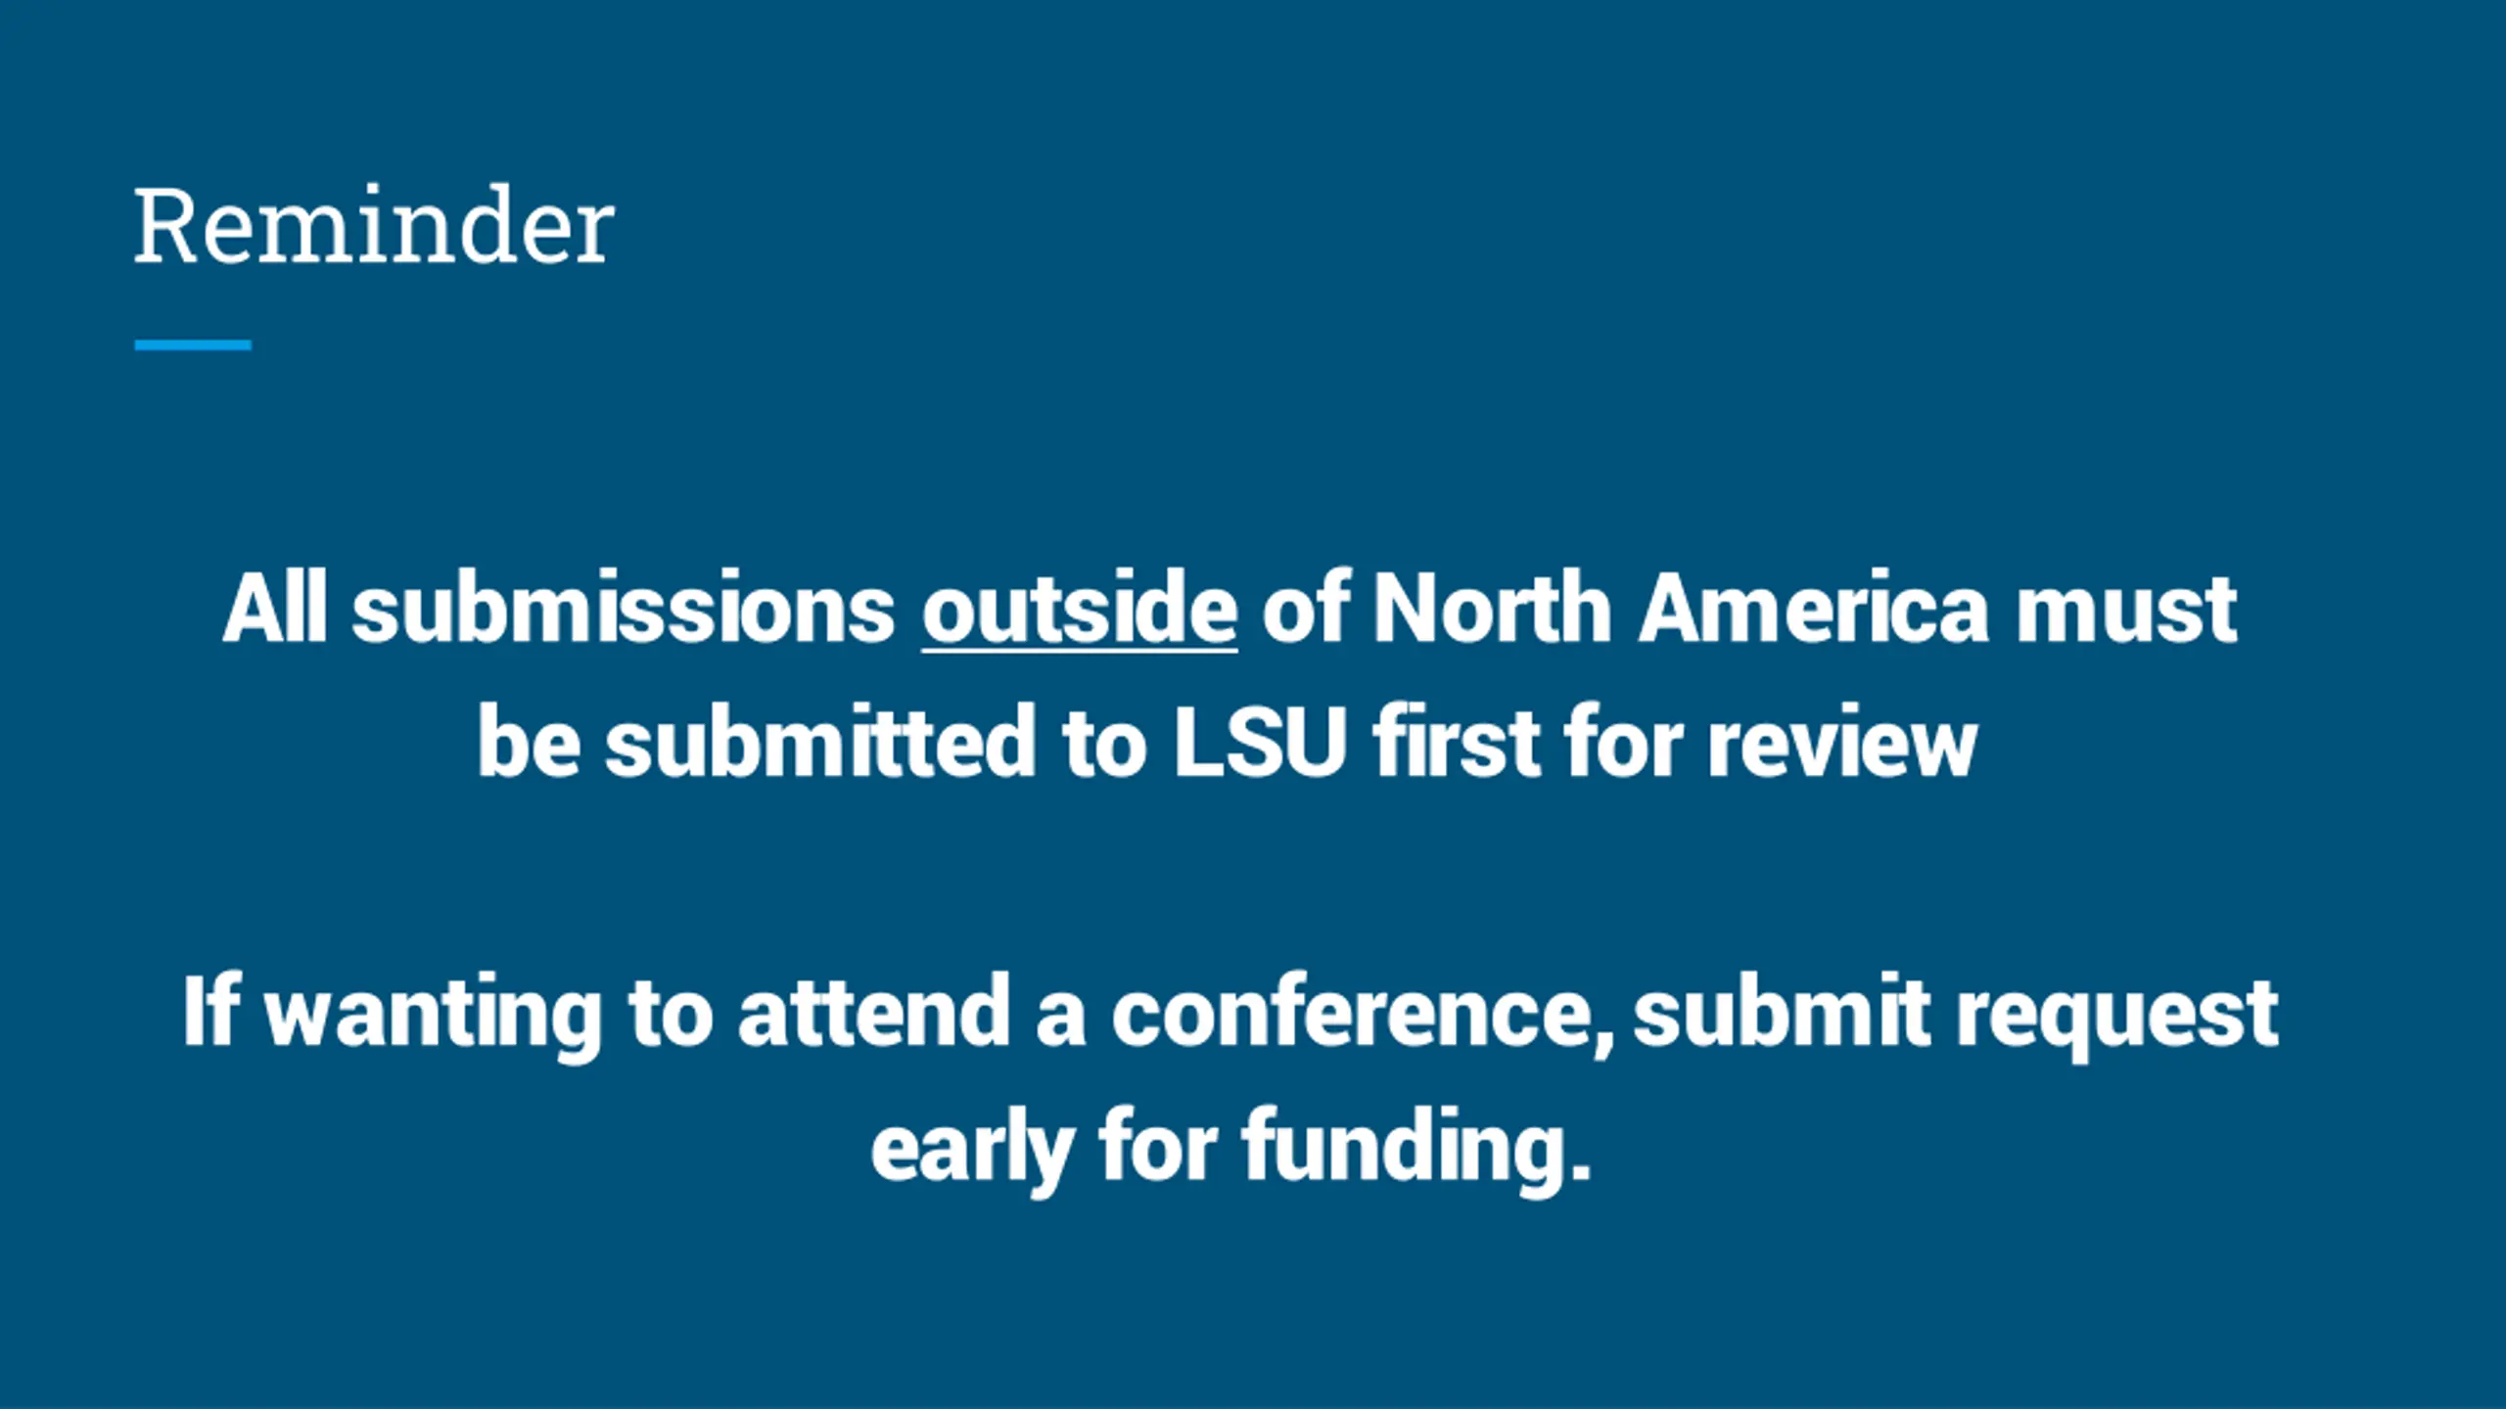Image resolution: width=2506 pixels, height=1409 pixels.
Task: Click the word If starting second paragraph
Action: 210,1012
